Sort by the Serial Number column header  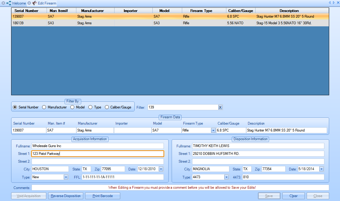pos(29,10)
